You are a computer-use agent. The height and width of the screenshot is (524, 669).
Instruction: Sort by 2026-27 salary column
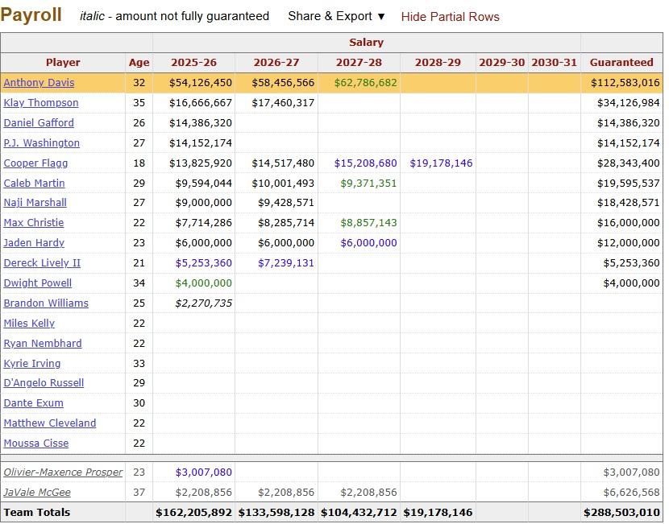tap(276, 63)
